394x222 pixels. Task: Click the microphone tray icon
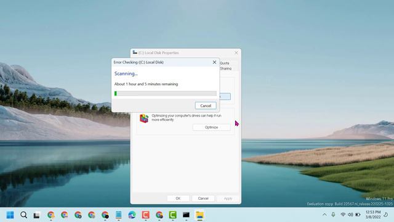pyautogui.click(x=333, y=215)
